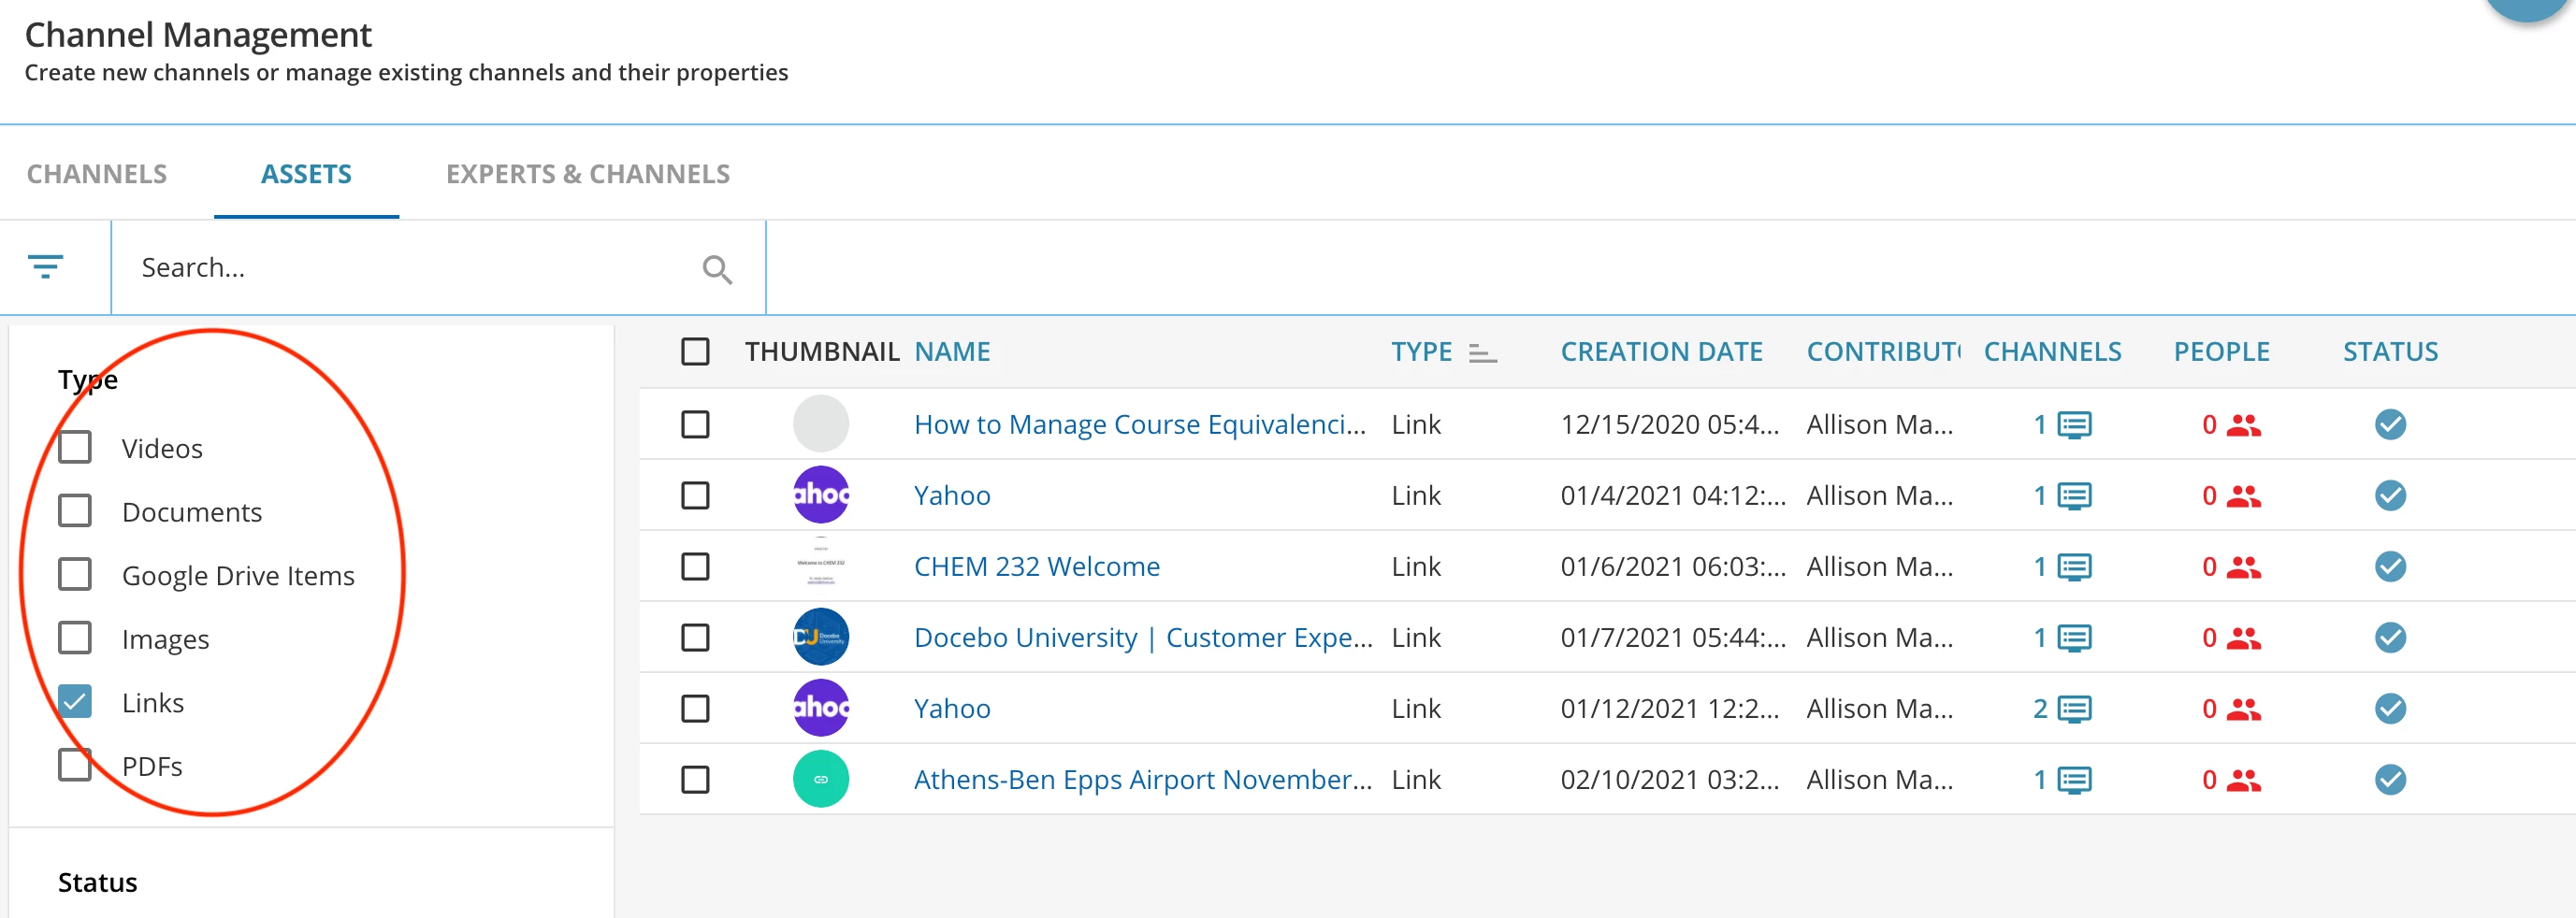This screenshot has height=918, width=2576.
Task: Click the search magnifier icon
Action: 716,268
